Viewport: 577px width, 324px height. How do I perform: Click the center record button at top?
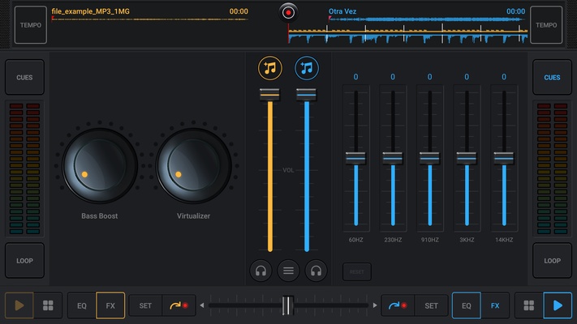[x=288, y=12]
